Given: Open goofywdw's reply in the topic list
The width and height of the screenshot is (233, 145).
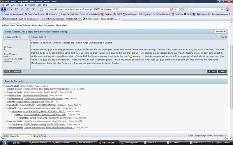Looking at the screenshot, I should click(x=44, y=124).
